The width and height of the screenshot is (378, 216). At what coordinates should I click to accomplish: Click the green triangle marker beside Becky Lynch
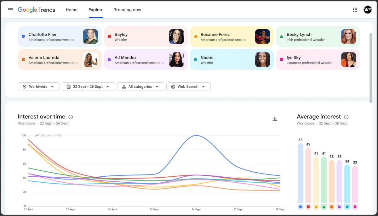[281, 36]
